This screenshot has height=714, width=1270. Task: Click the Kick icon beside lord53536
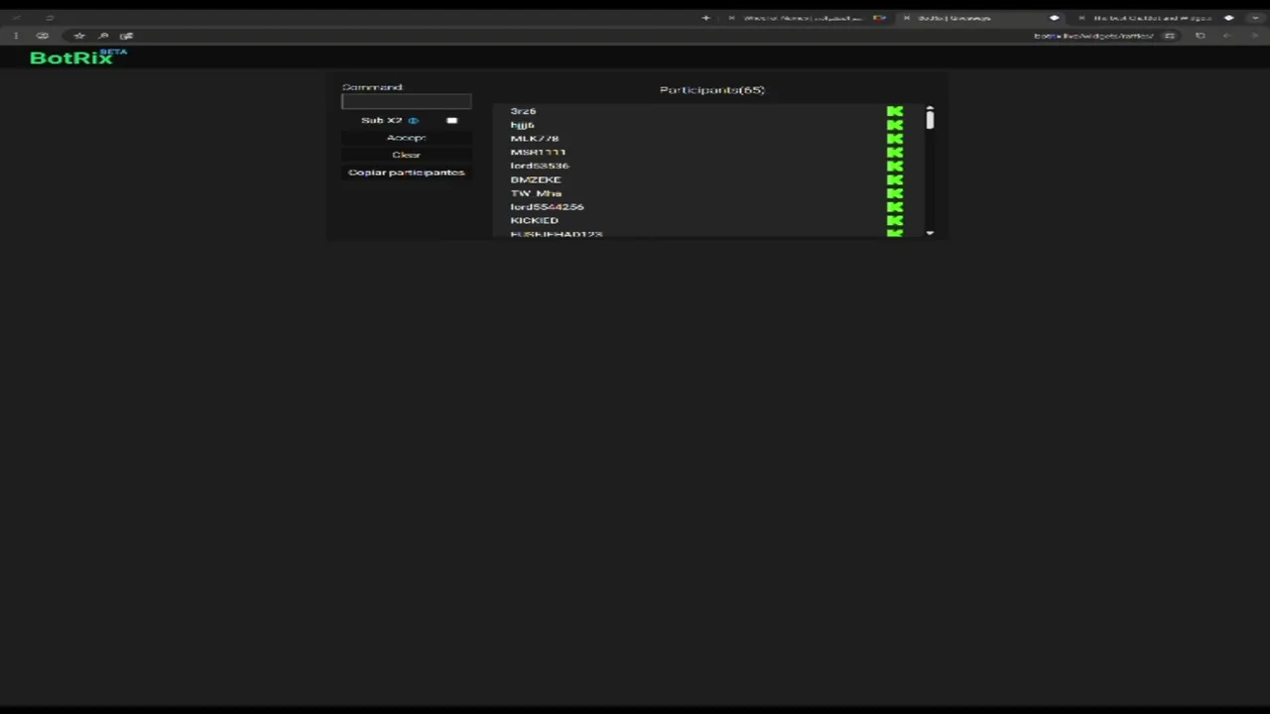click(x=895, y=166)
